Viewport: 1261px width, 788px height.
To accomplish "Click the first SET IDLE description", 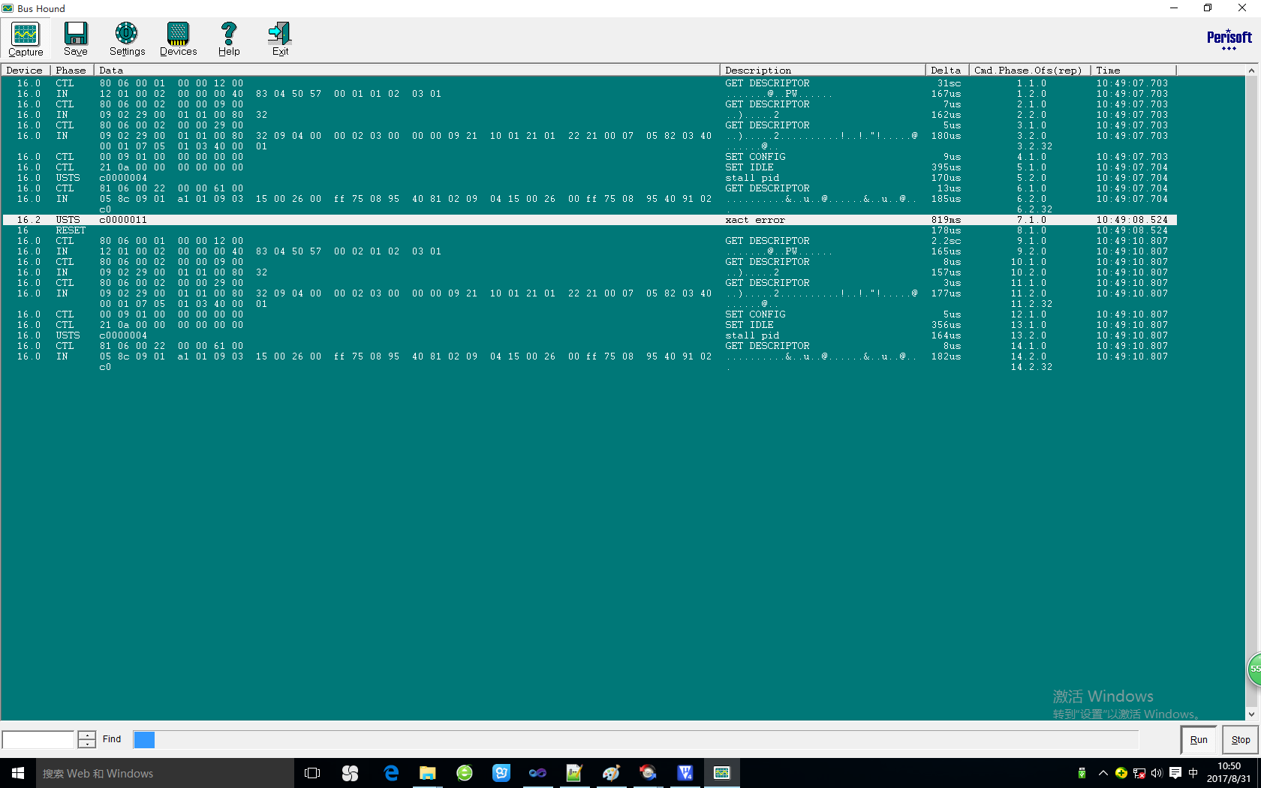I will pos(749,167).
